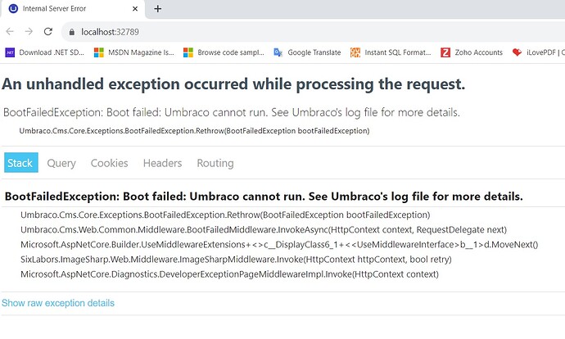Image resolution: width=565 pixels, height=339 pixels.
Task: Open a new tab with plus button
Action: [x=158, y=9]
